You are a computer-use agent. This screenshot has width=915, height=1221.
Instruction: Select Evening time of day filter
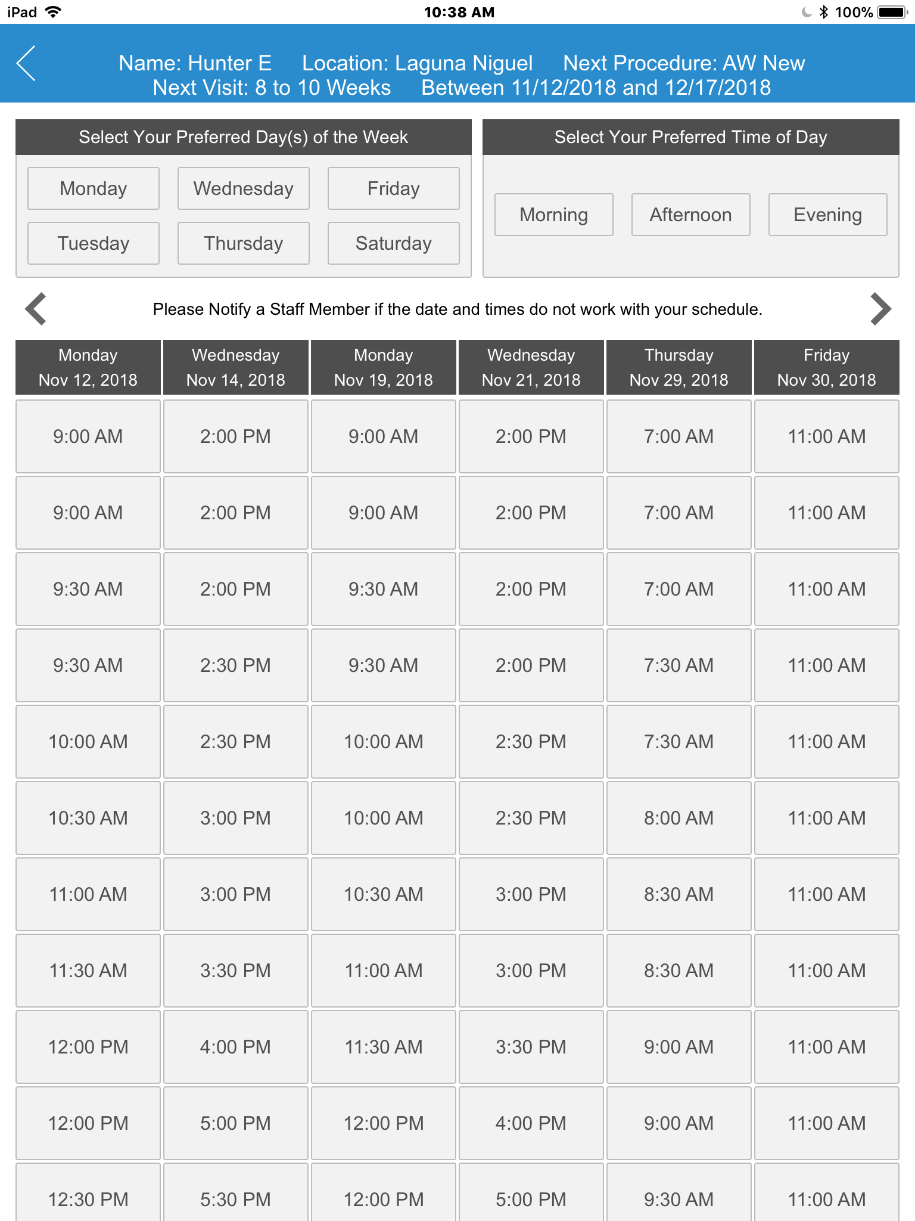pyautogui.click(x=827, y=215)
